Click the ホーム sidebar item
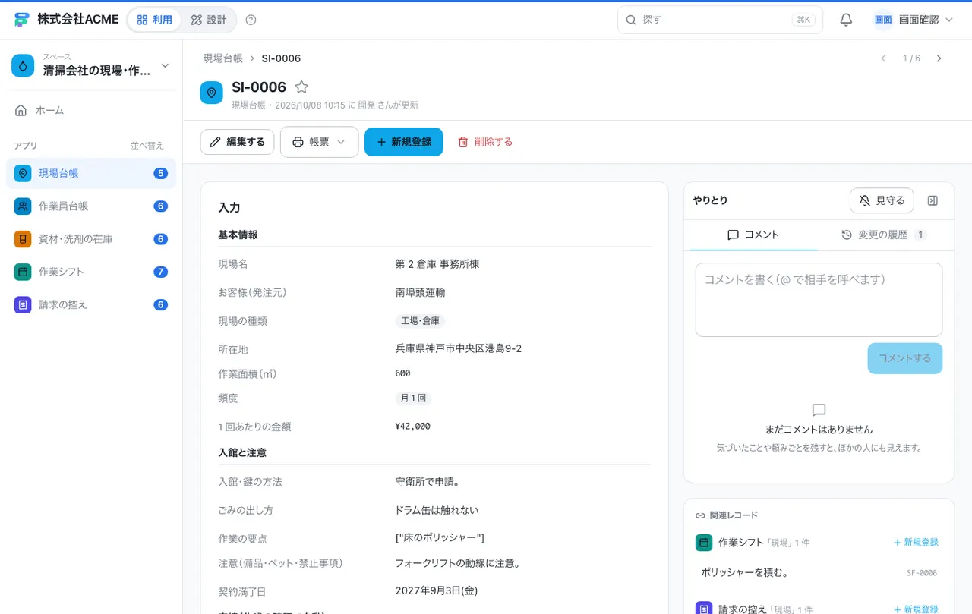The height and width of the screenshot is (614, 972). click(x=91, y=110)
